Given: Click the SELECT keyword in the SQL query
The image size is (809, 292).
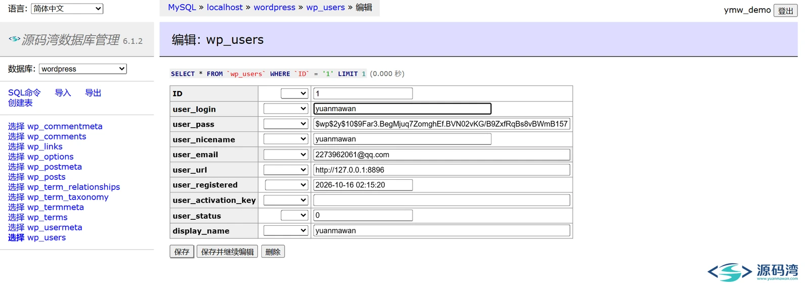Looking at the screenshot, I should (183, 74).
